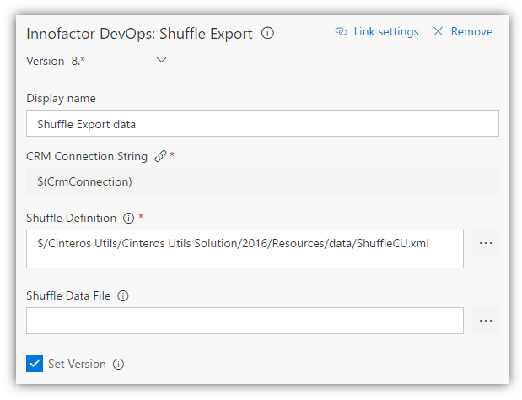
Task: Click the Link settings chain icon
Action: tap(342, 31)
